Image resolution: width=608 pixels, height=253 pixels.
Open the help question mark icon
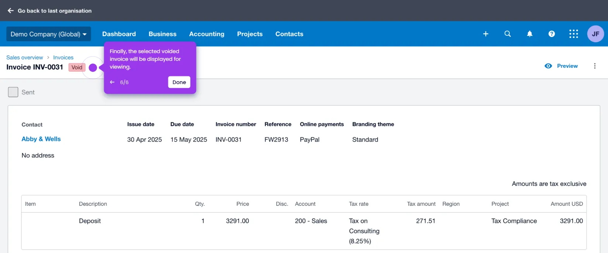click(552, 34)
